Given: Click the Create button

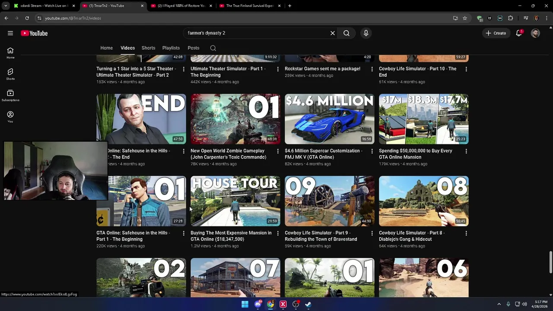Looking at the screenshot, I should click(x=496, y=33).
